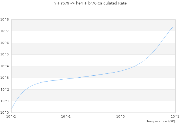181x135 pixels.
Task: Click the 10^0 x-axis tick label
Action: (x=120, y=116)
